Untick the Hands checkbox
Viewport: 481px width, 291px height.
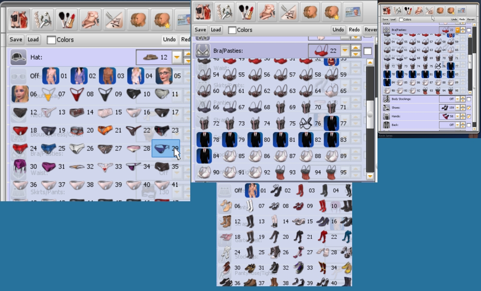tap(469, 116)
